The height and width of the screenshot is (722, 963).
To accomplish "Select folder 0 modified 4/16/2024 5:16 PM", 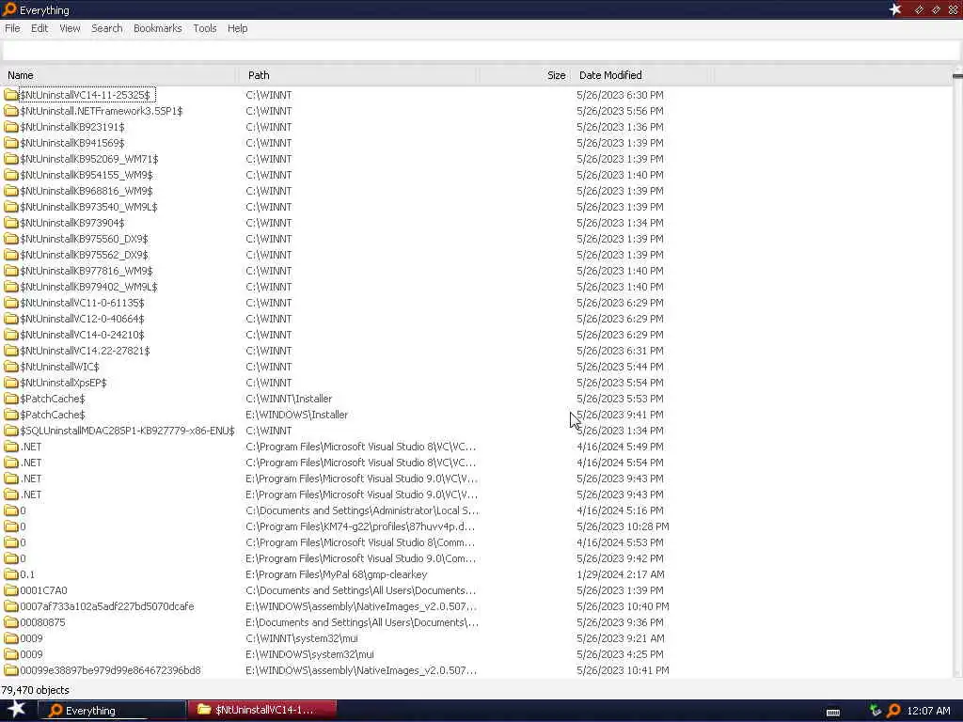I will 23,510.
